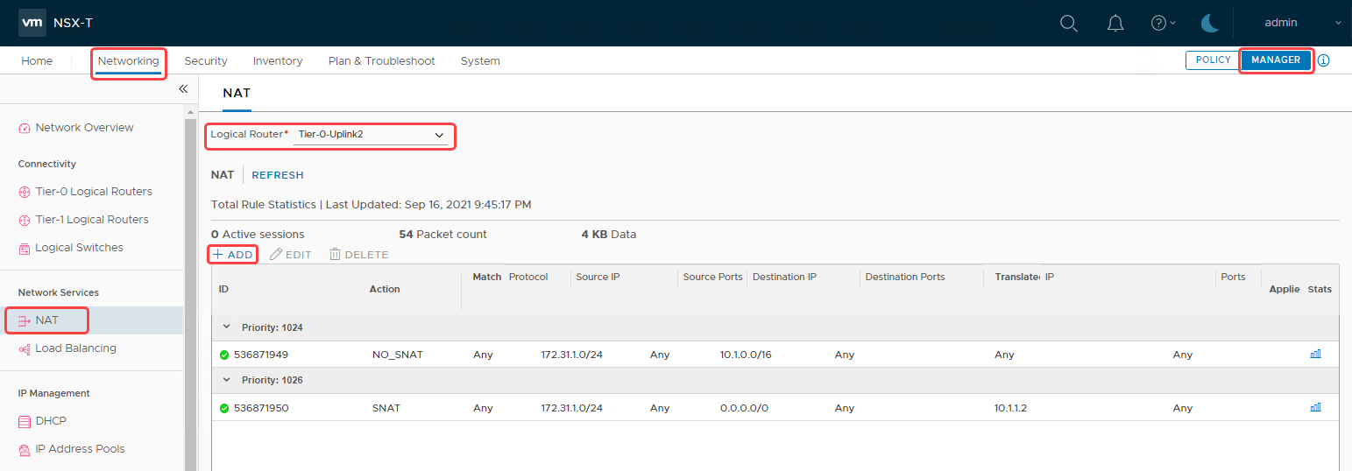The width and height of the screenshot is (1352, 471).
Task: Open IP Address Pools page
Action: tap(81, 449)
